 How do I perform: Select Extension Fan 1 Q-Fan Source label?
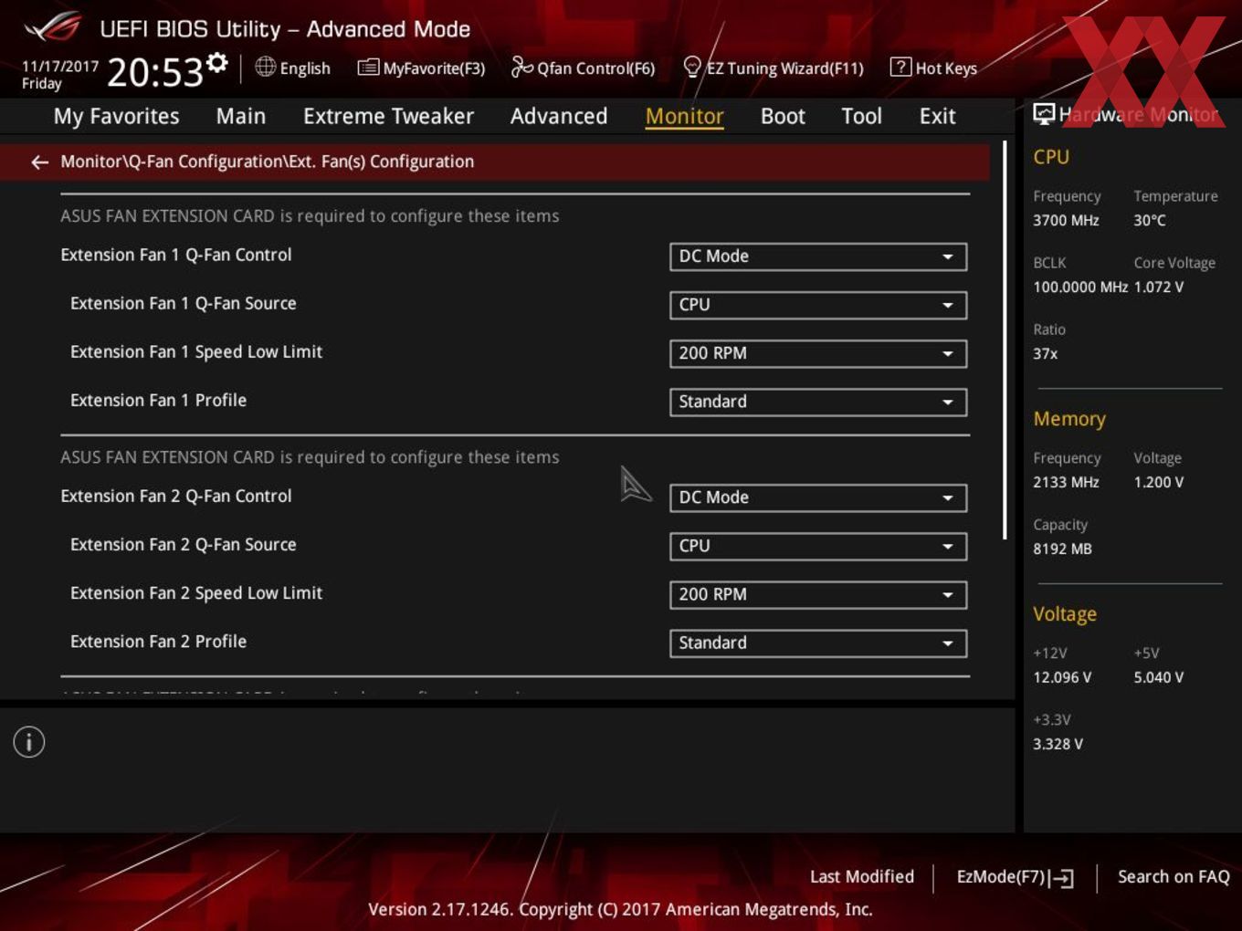pos(184,303)
